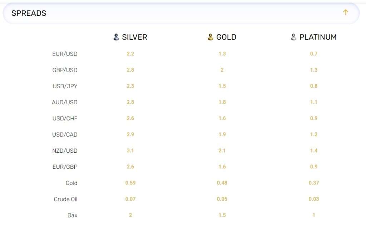
Task: Select the GOLD column heading
Action: tap(226, 37)
